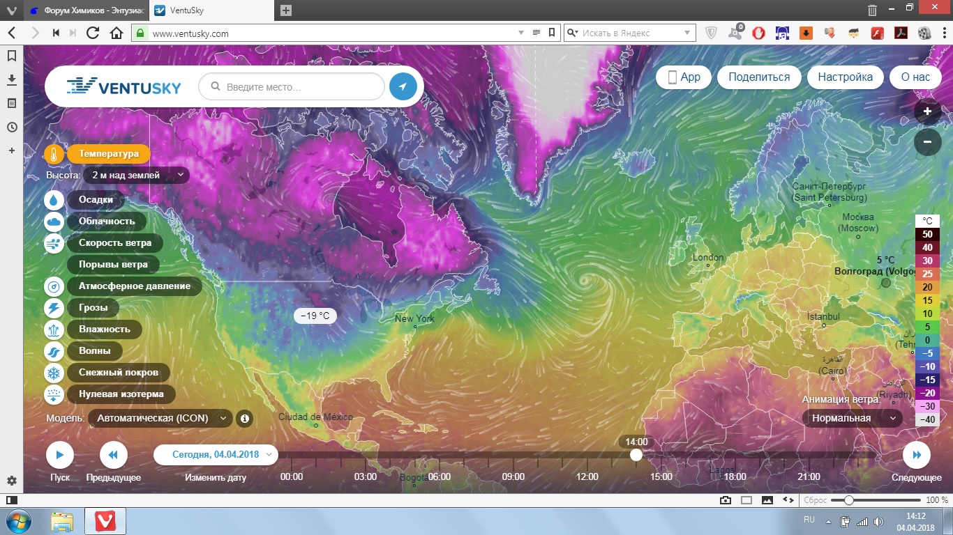Image resolution: width=953 pixels, height=535 pixels.
Task: Click the 14:00 timeline slider handle
Action: [636, 455]
